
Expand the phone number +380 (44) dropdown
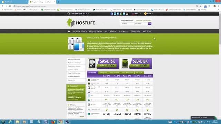click(x=89, y=14)
